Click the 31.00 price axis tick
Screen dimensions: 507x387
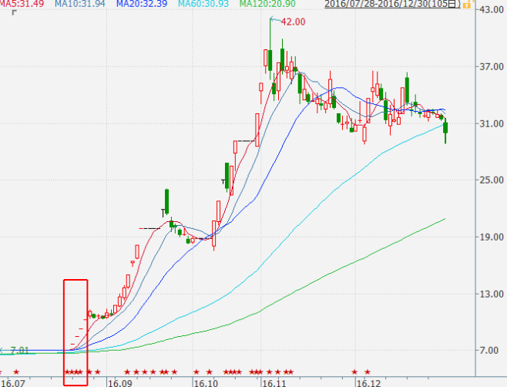(x=491, y=124)
